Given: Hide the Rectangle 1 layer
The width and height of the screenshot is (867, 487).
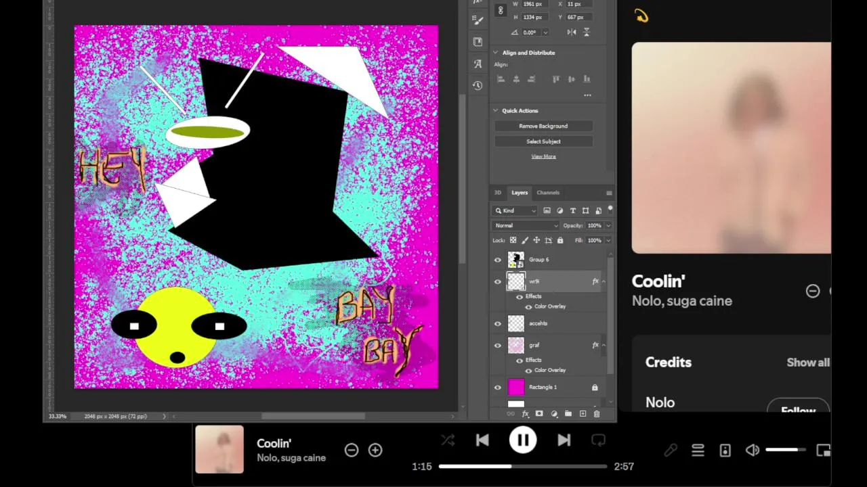Looking at the screenshot, I should pyautogui.click(x=498, y=388).
